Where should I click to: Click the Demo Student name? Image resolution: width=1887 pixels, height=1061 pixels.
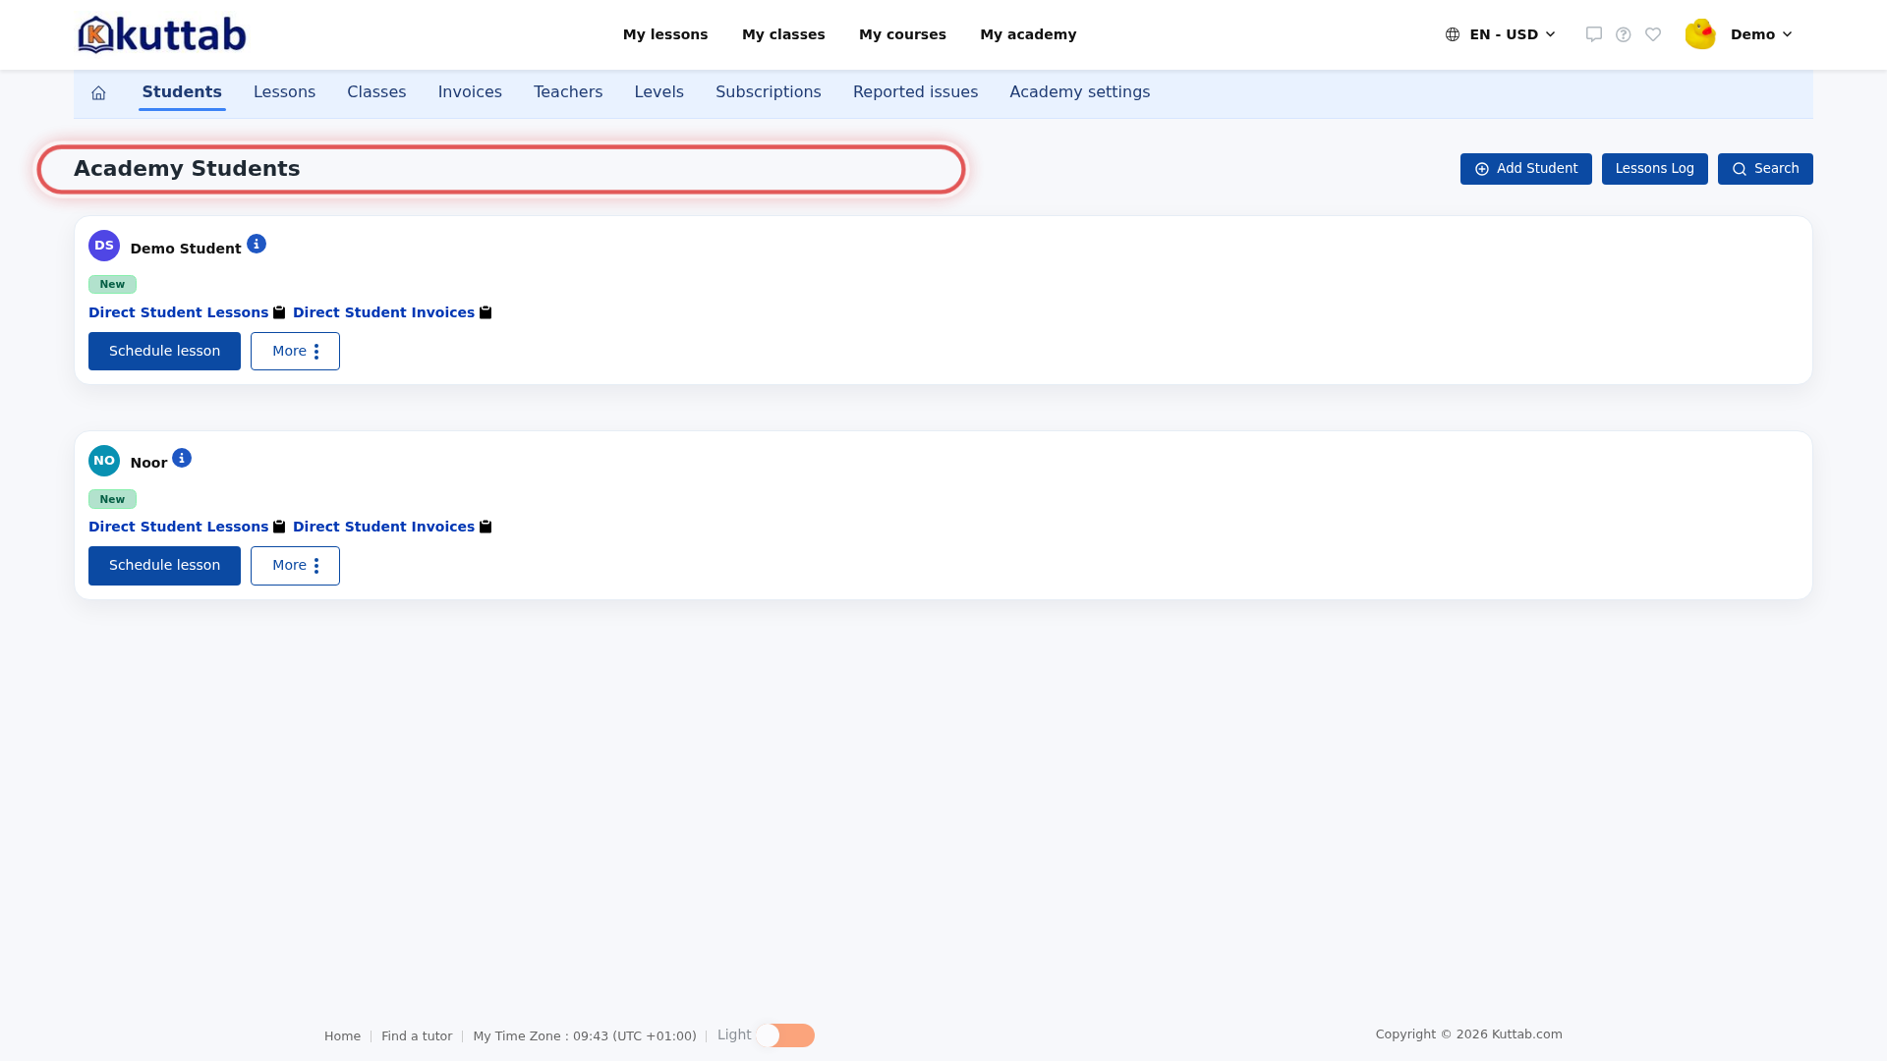point(186,249)
